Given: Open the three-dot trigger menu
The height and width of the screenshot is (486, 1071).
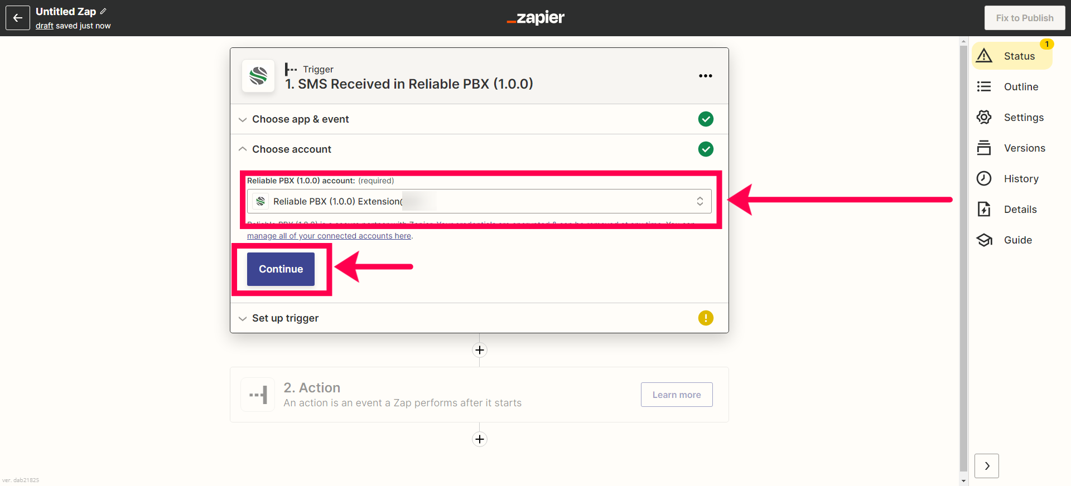Looking at the screenshot, I should pos(706,76).
